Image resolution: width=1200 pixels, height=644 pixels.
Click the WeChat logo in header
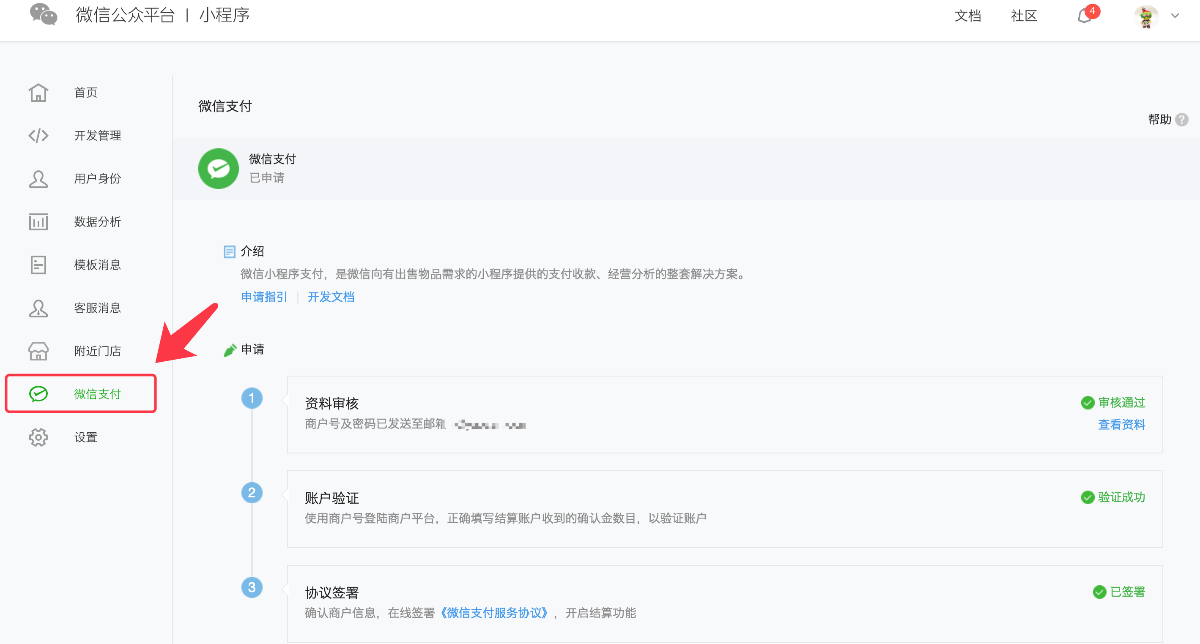pos(43,15)
